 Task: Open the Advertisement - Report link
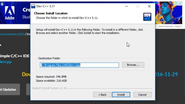point(170,26)
